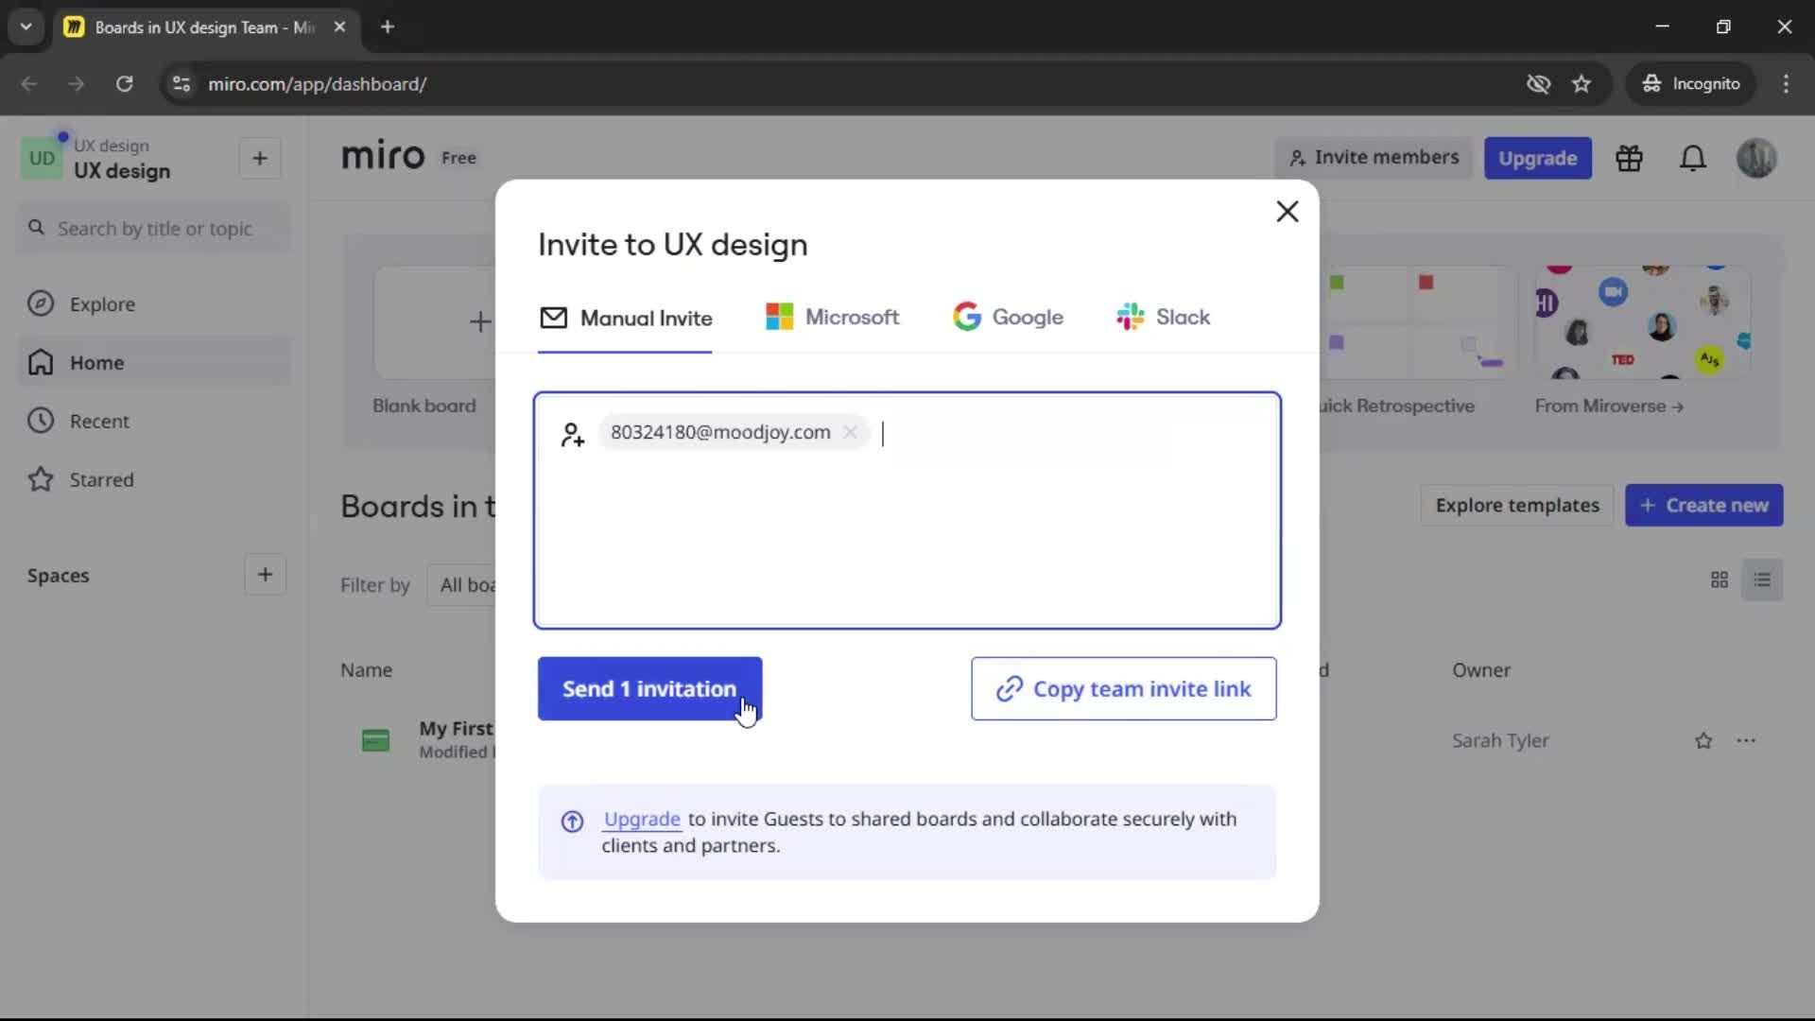Click the address bar URL
Screen dimensions: 1815x1021
[x=317, y=84]
